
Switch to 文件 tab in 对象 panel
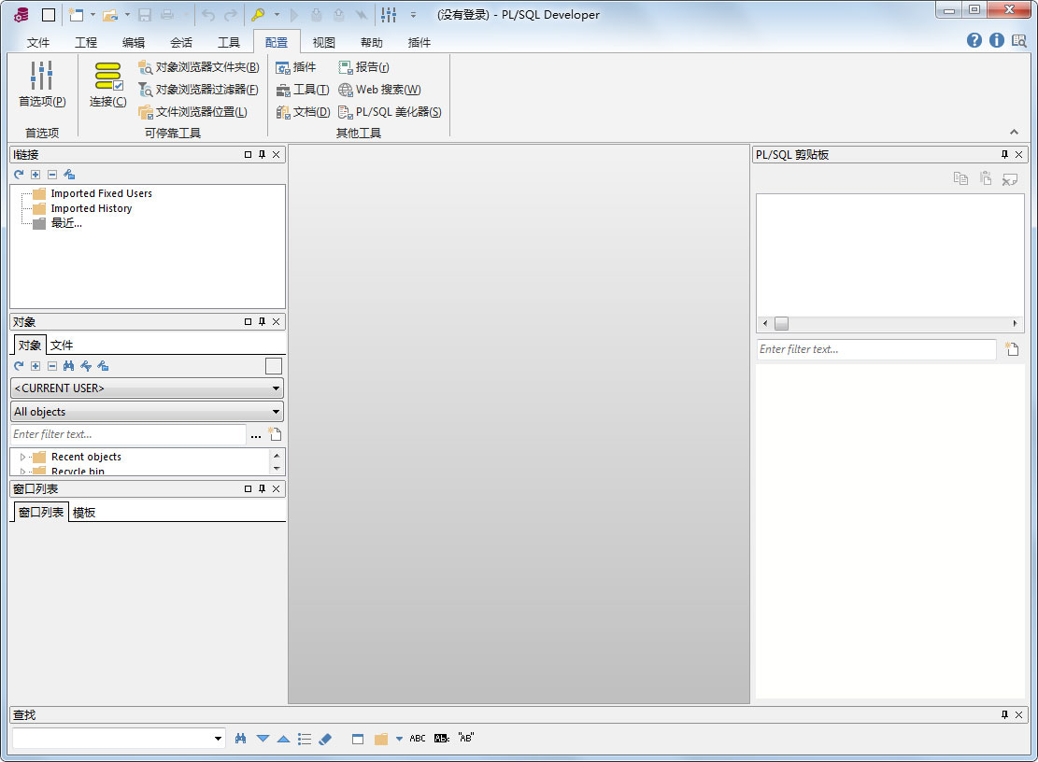62,346
